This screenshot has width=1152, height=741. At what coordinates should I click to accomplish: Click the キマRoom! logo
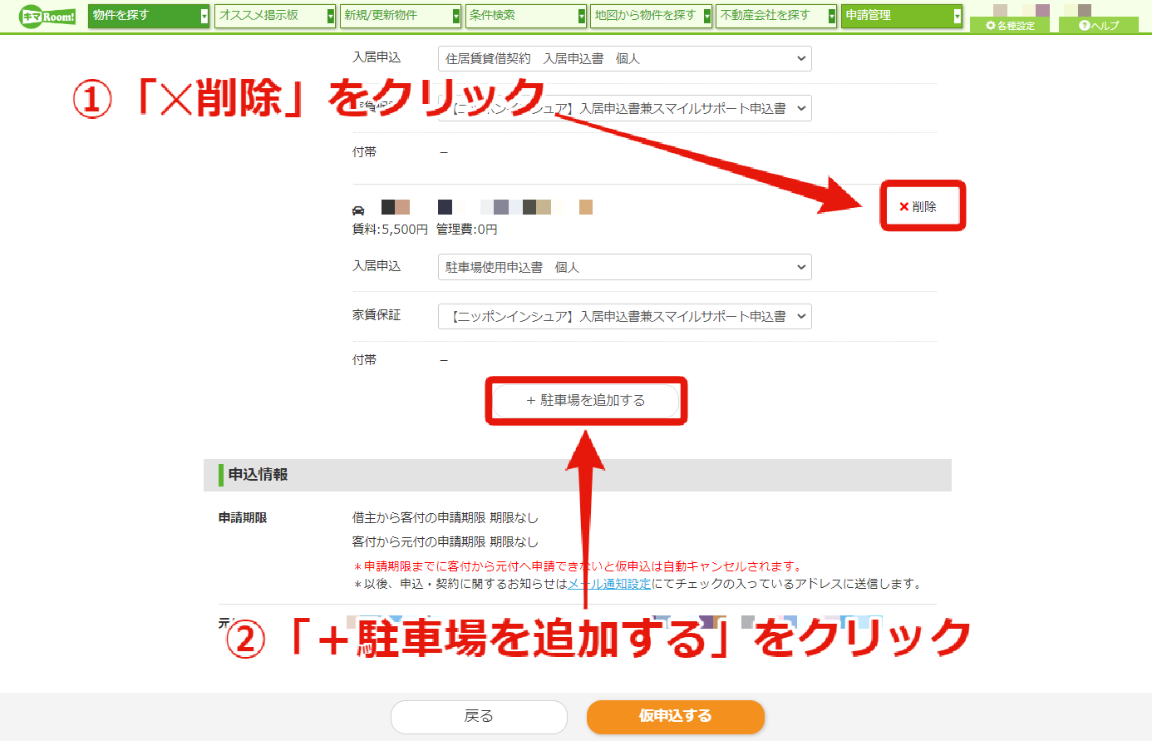(x=48, y=16)
